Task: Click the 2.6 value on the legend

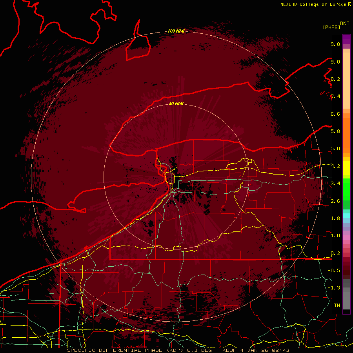Action: coord(335,201)
